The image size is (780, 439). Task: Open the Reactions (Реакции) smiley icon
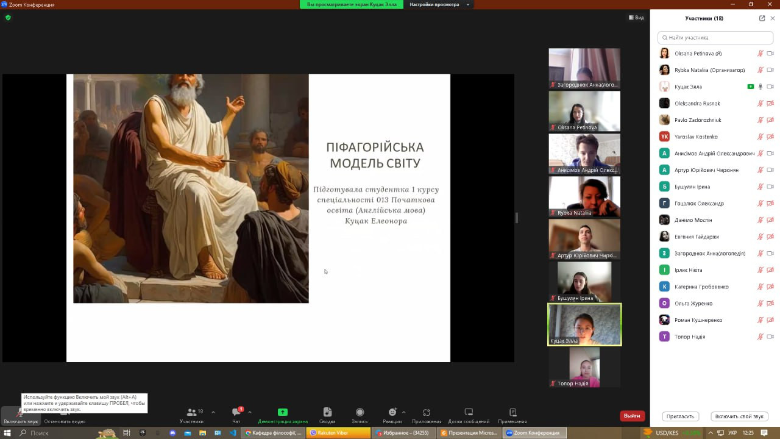(x=392, y=412)
